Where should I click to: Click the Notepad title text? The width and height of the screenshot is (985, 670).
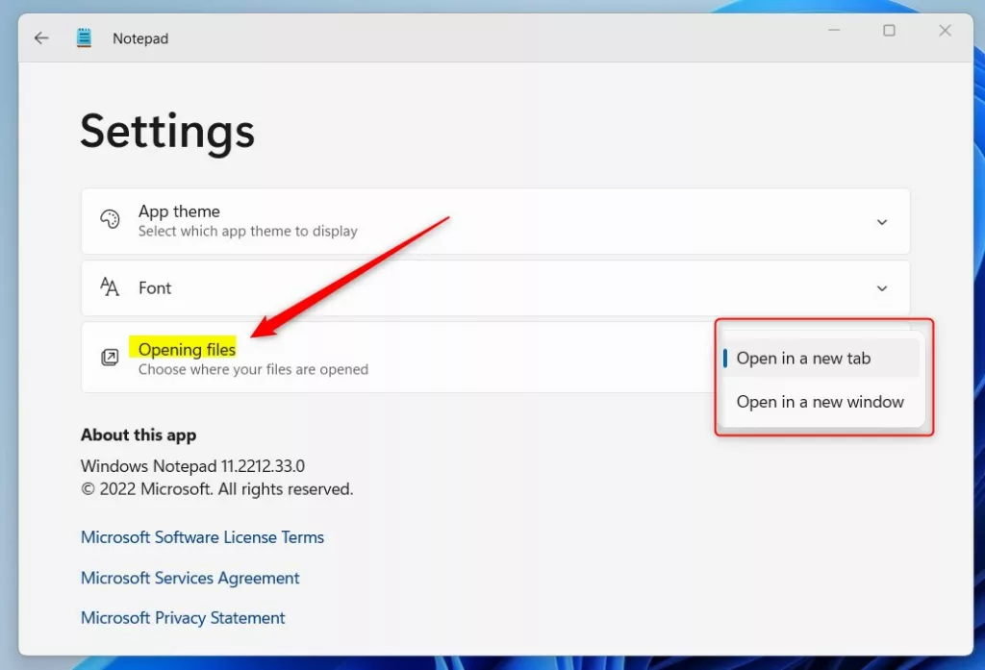pyautogui.click(x=140, y=38)
